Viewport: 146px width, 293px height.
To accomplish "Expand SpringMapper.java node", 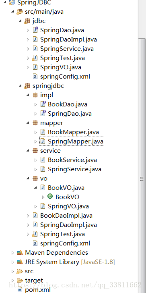I will point(36,141).
